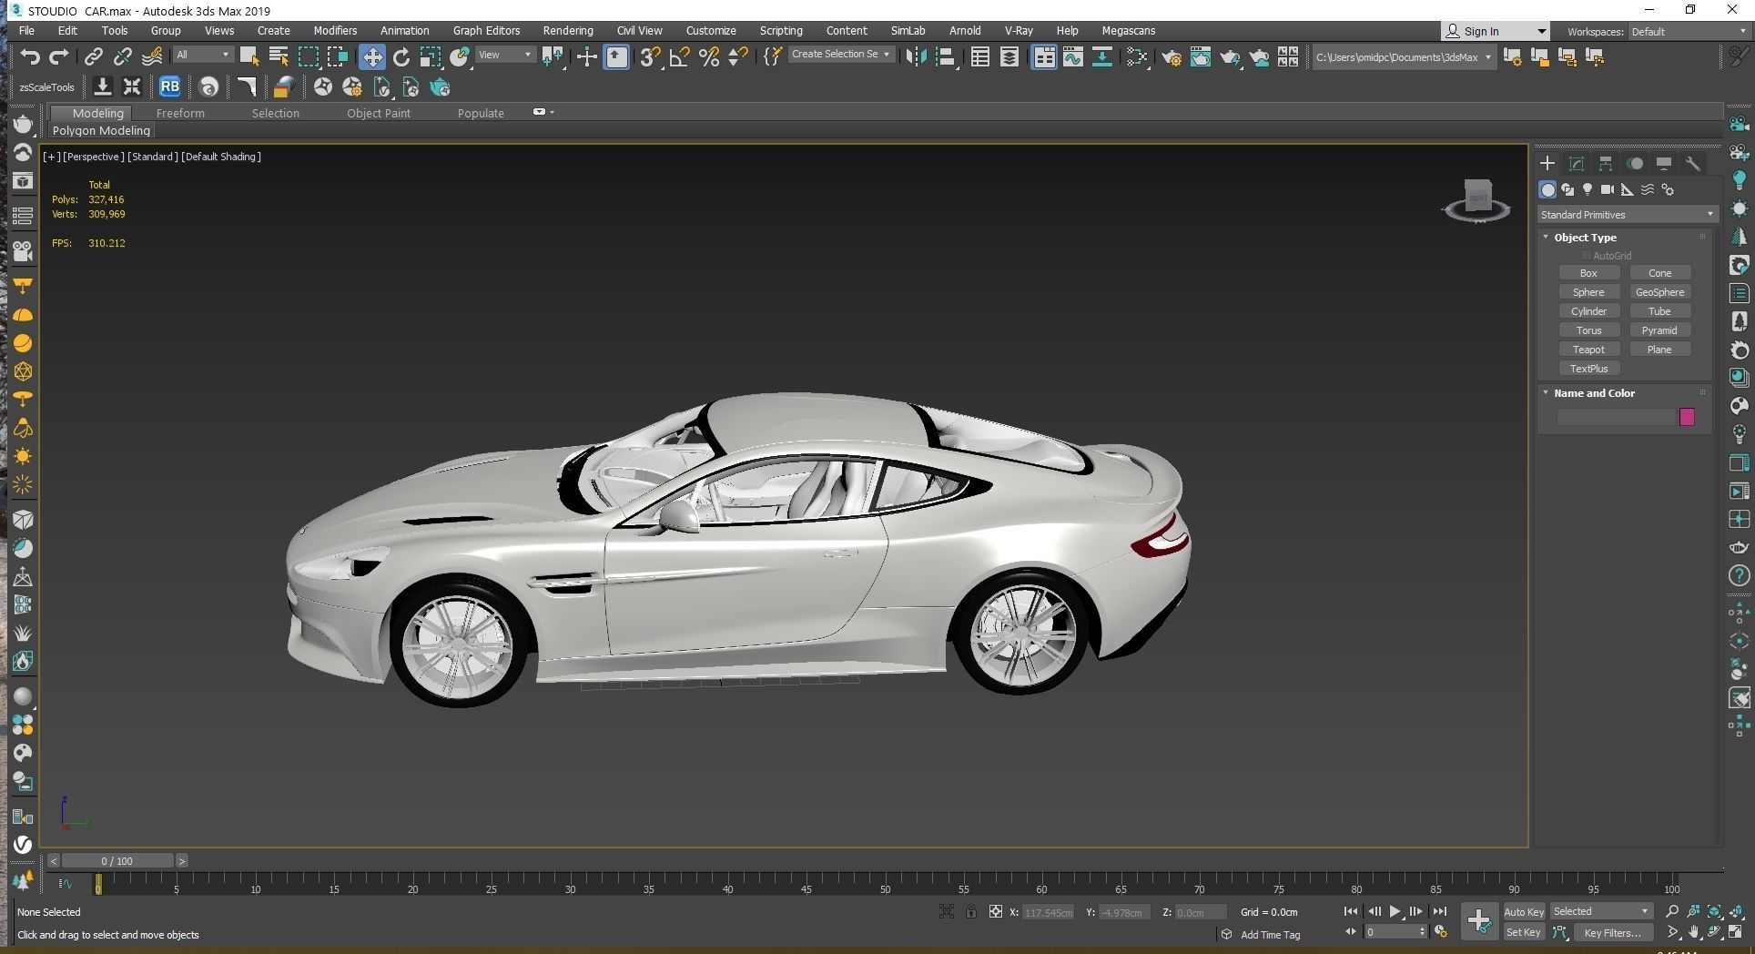Screen dimensions: 1755x954
Task: Switch to the Freeform ribbon tab
Action: (180, 113)
